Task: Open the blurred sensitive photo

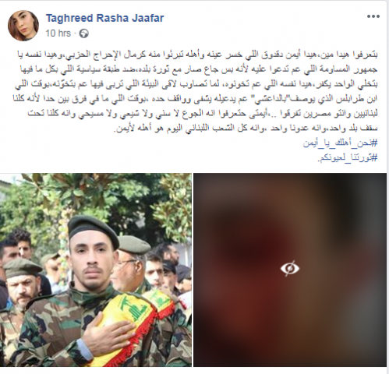Action: (x=290, y=270)
